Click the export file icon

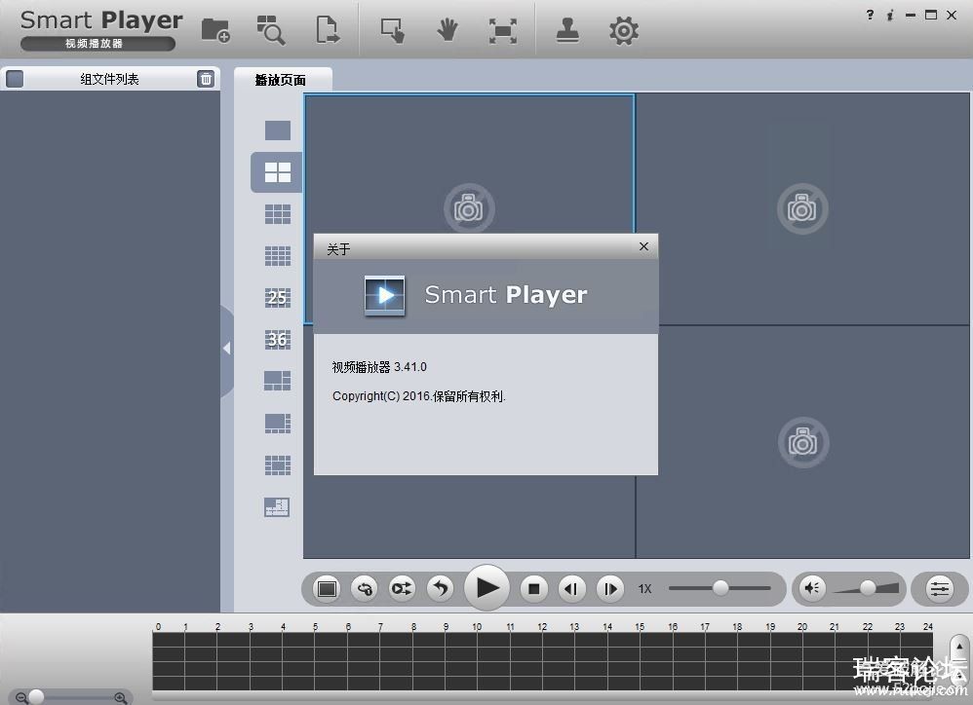pyautogui.click(x=328, y=30)
